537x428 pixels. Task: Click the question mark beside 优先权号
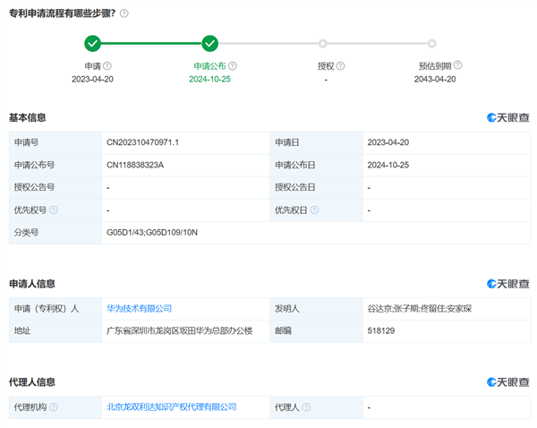click(54, 210)
